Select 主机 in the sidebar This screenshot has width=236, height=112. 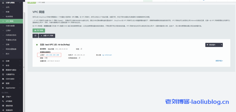pyautogui.click(x=8, y=7)
